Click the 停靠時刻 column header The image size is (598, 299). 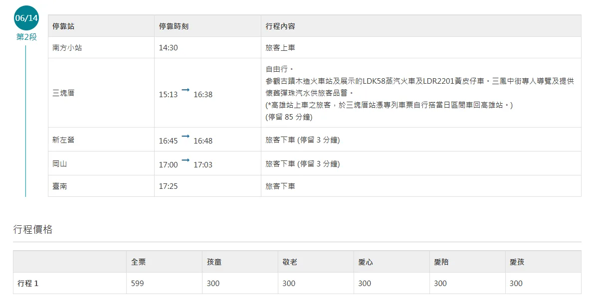click(x=174, y=26)
